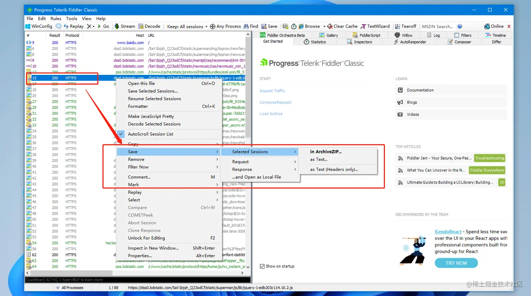Click the Go resume button

[103, 26]
